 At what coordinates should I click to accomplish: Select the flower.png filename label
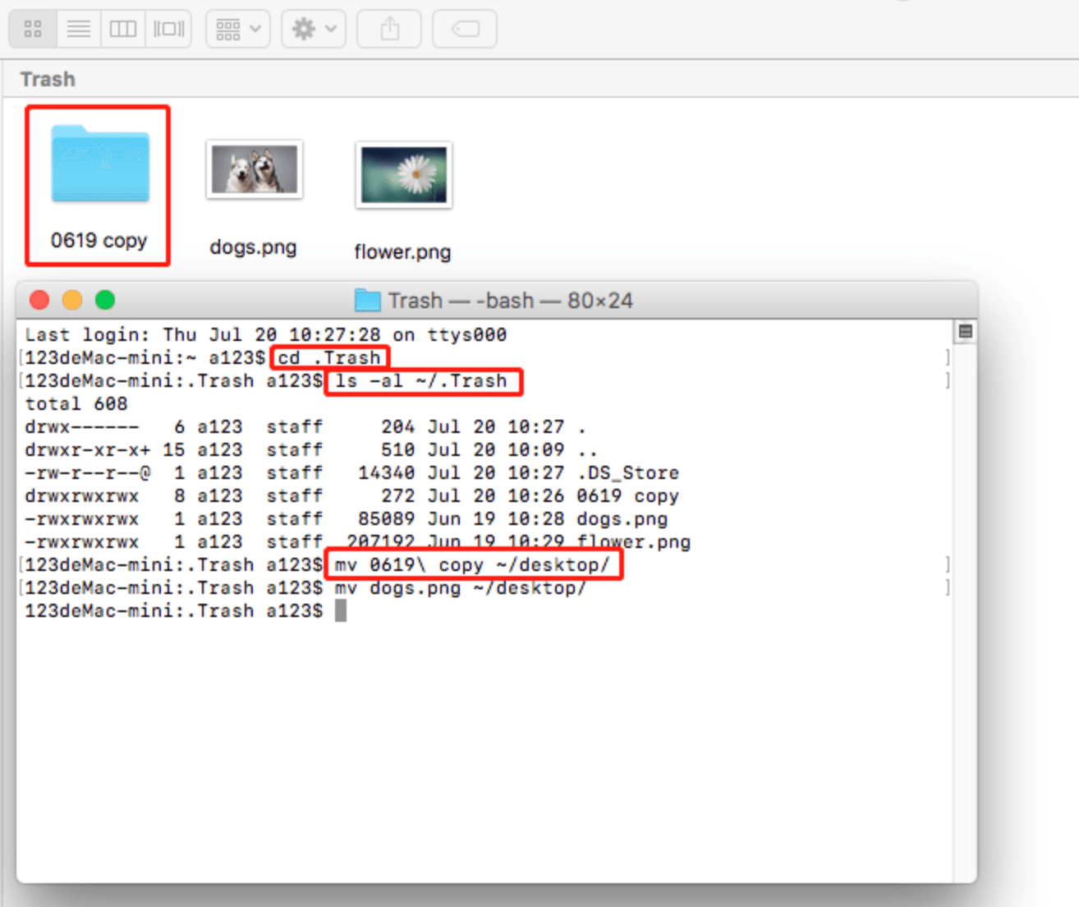[402, 252]
